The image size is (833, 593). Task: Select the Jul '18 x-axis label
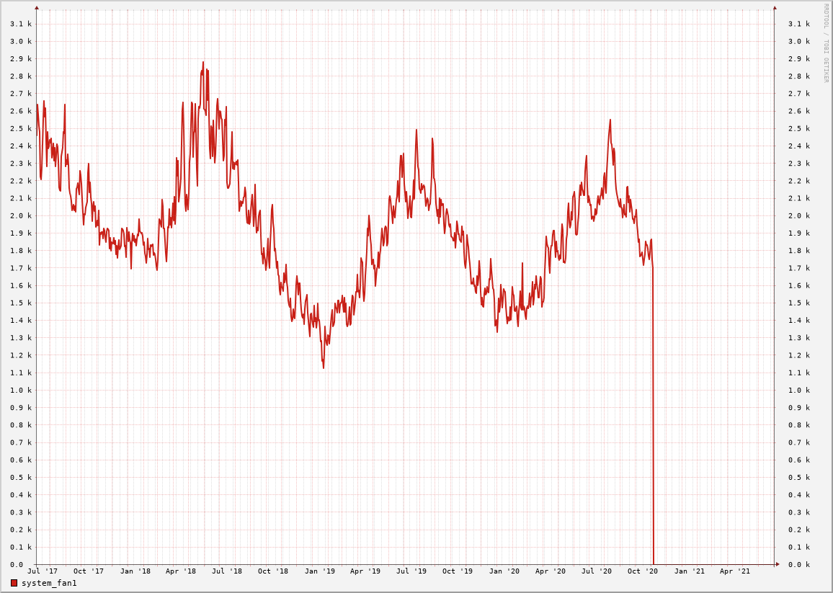(227, 571)
